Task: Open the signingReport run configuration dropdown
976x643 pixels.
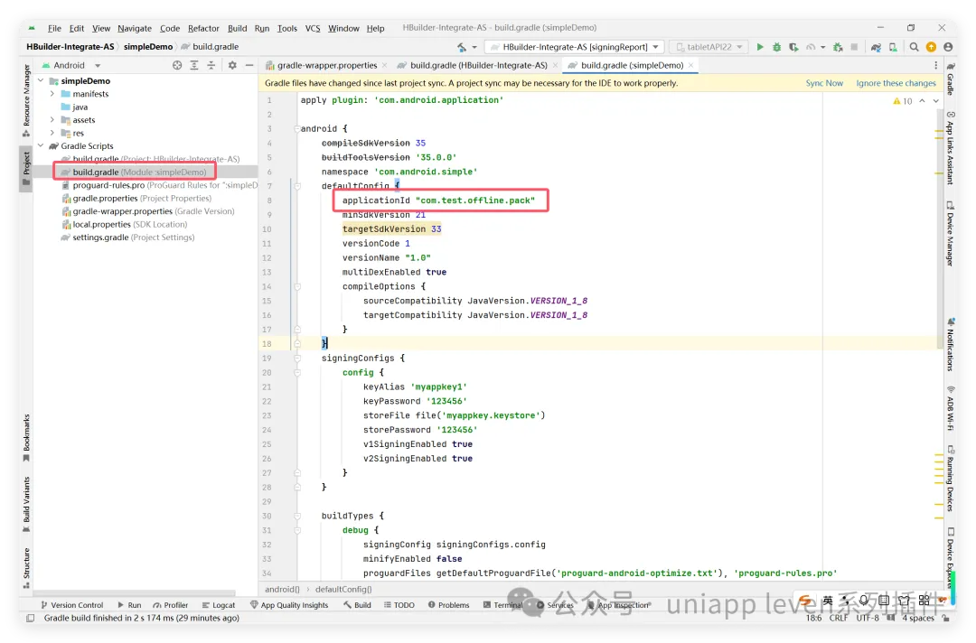Action: click(574, 47)
